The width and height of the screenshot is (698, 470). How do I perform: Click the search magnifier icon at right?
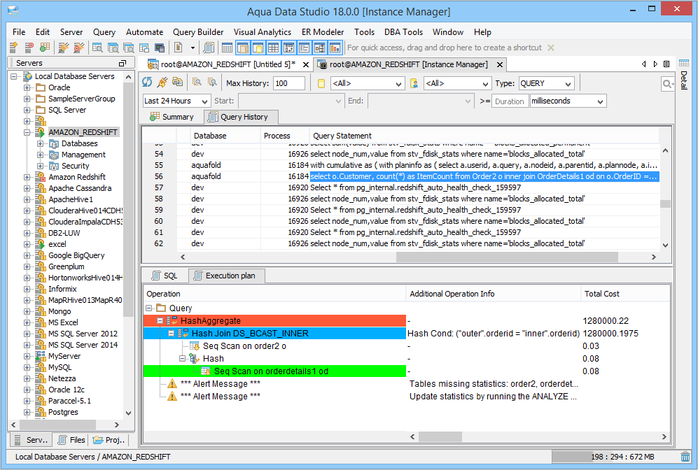coord(667,84)
